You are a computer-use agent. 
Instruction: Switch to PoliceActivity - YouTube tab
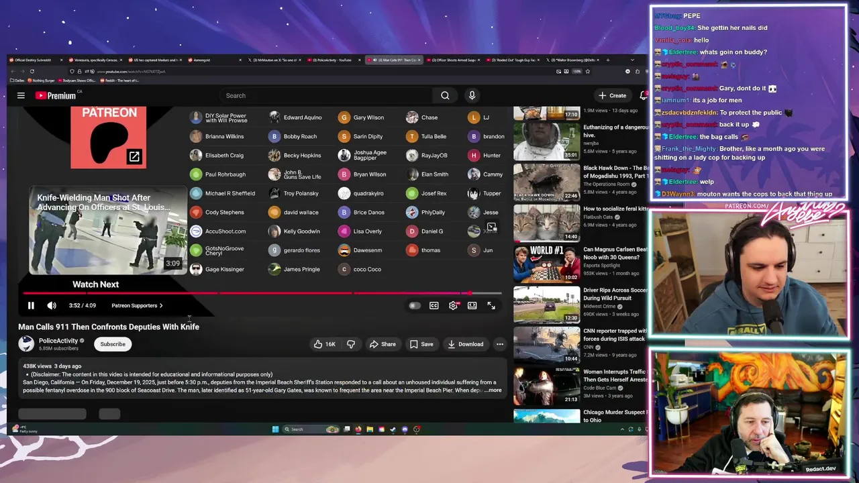point(334,60)
